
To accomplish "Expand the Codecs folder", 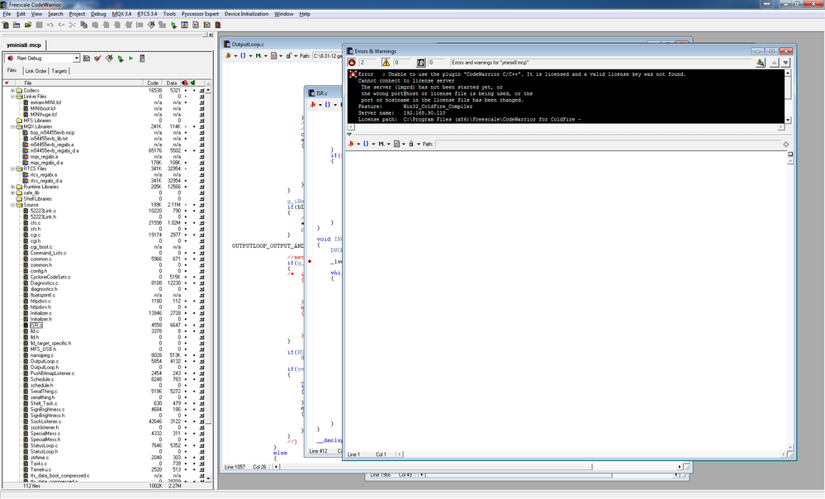I will click(12, 91).
